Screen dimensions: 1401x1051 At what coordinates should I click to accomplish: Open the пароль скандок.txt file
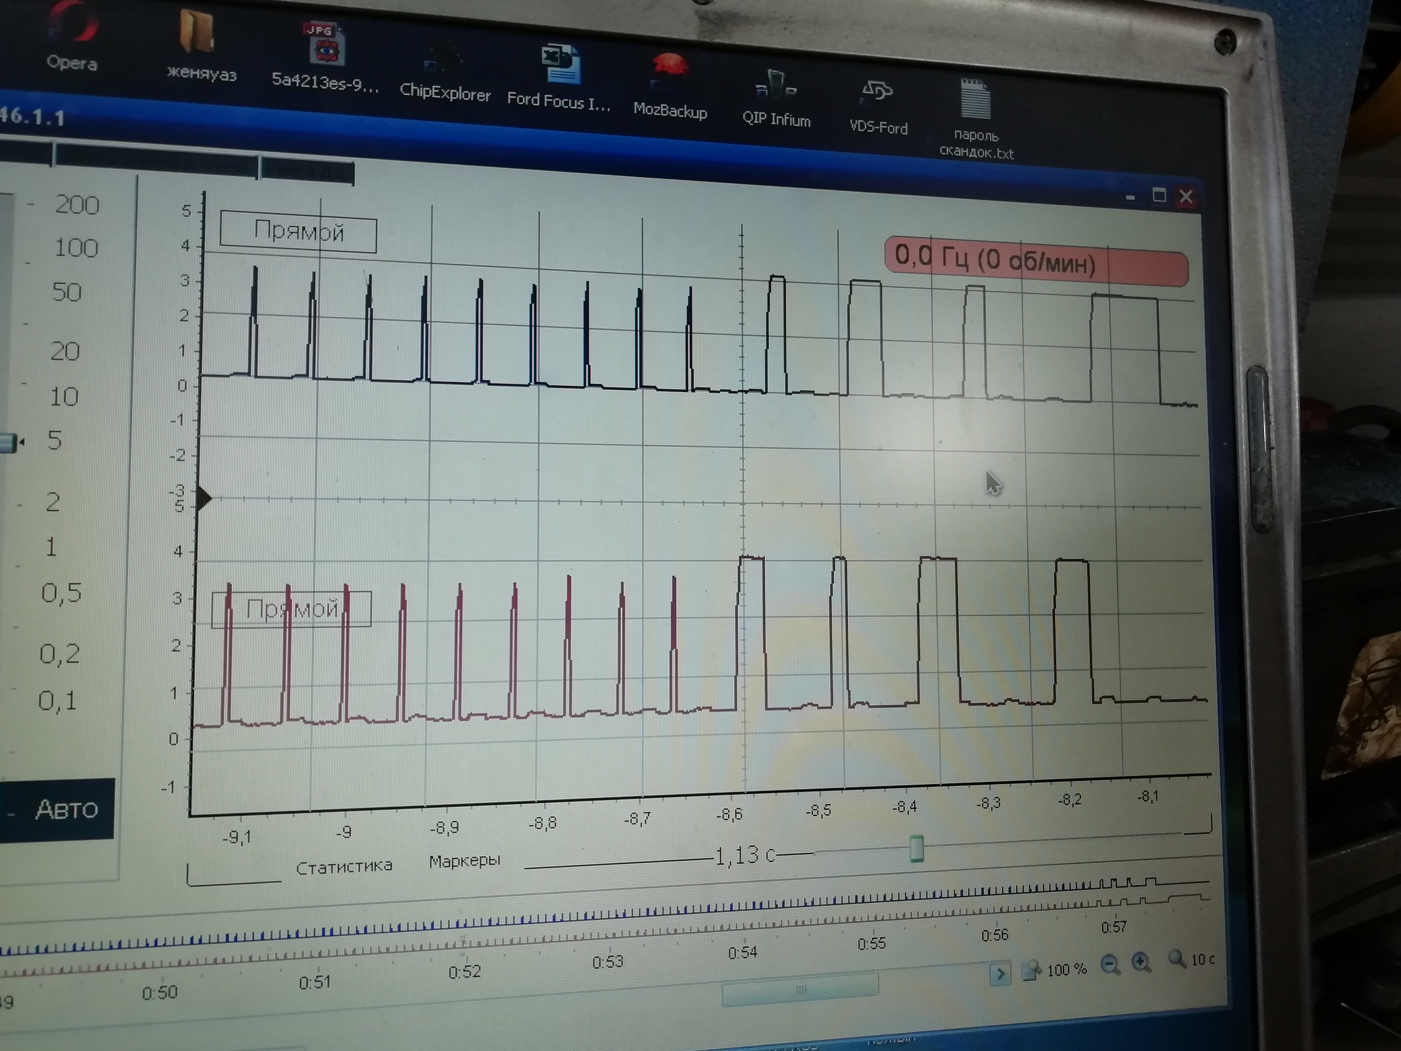coord(975,99)
